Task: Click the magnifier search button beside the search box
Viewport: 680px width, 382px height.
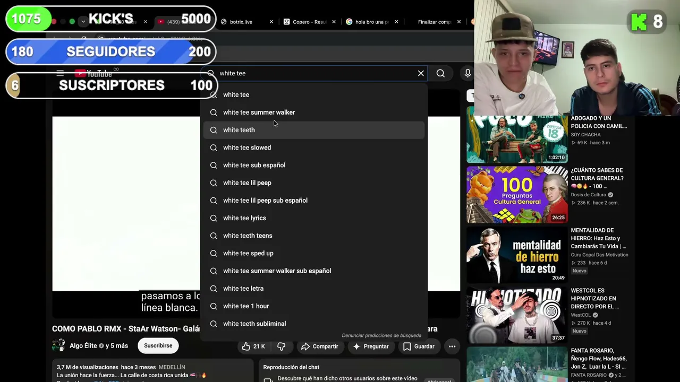Action: [x=440, y=73]
